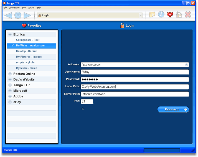Screen dimensions: 198x157
Task: Click the Dad's Website label
Action: [24, 79]
